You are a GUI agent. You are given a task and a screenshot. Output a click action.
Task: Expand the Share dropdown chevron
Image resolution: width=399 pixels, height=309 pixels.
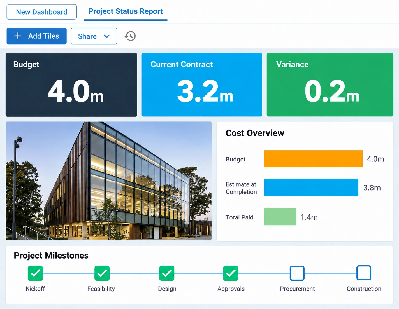107,36
